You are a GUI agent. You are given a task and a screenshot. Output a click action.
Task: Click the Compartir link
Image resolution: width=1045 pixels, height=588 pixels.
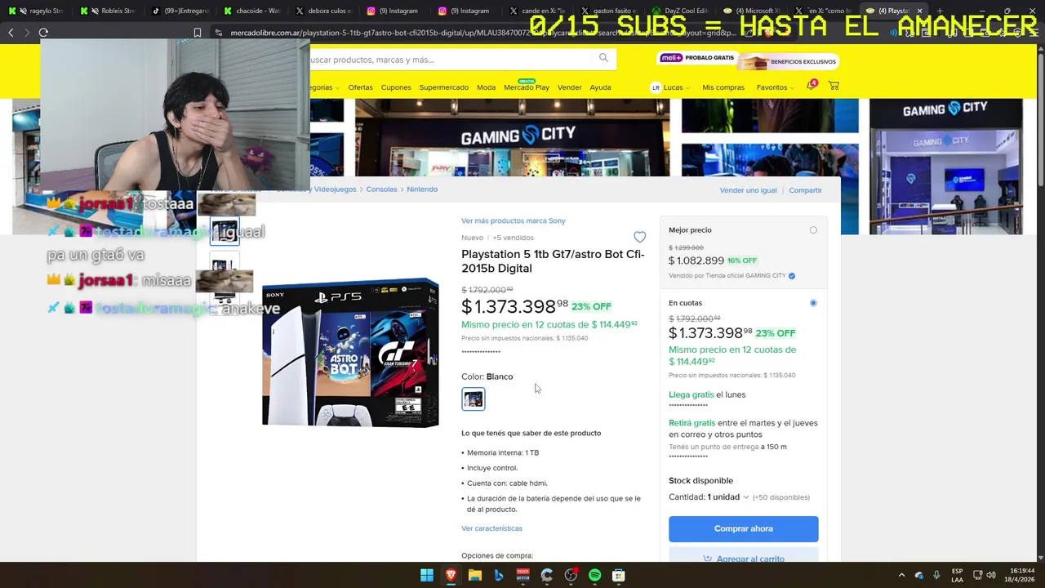pyautogui.click(x=805, y=190)
